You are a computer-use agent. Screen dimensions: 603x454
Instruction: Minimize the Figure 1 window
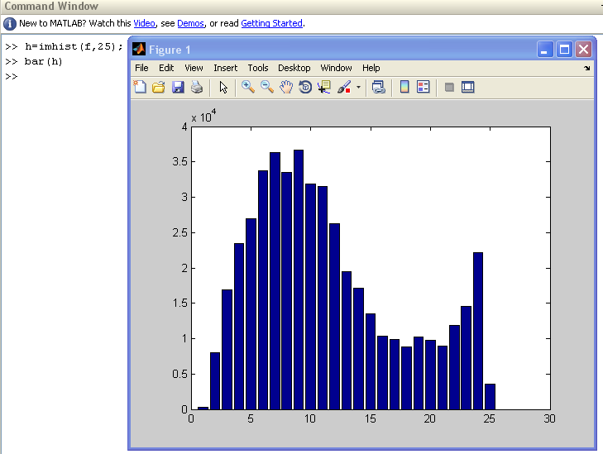544,50
